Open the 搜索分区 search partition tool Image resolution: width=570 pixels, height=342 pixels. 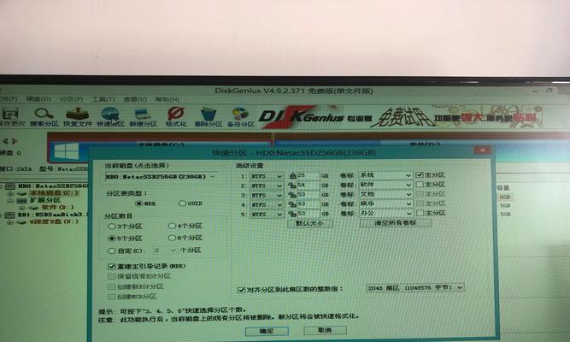coord(44,116)
